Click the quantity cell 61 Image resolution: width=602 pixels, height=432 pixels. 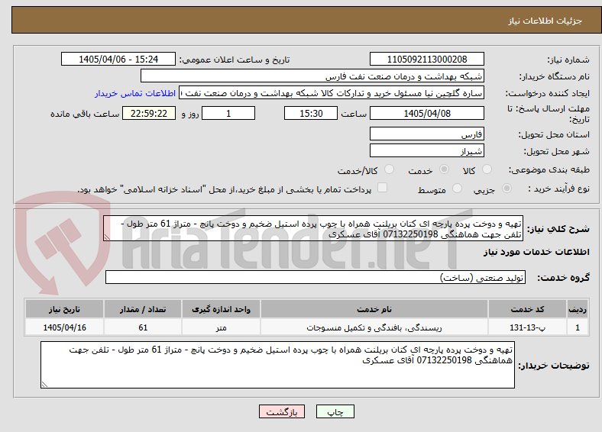[143, 327]
